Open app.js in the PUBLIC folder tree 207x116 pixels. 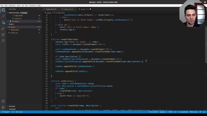[x=24, y=27]
